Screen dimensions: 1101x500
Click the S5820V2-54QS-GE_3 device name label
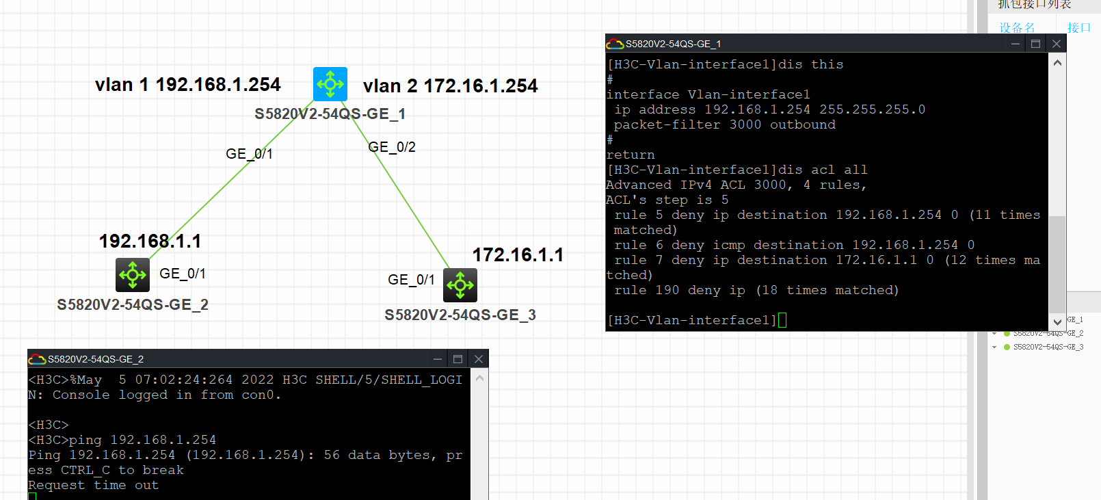(x=460, y=315)
